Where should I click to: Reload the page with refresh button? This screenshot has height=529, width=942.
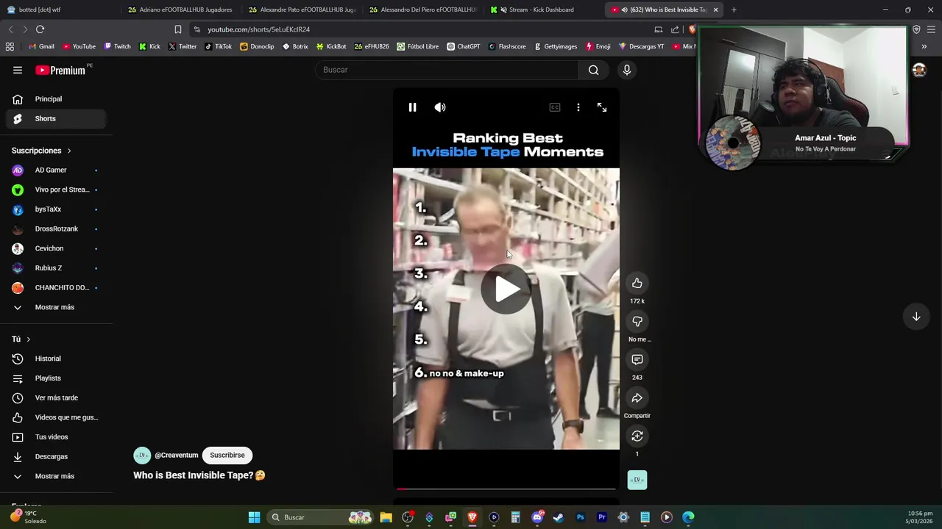pyautogui.click(x=40, y=29)
